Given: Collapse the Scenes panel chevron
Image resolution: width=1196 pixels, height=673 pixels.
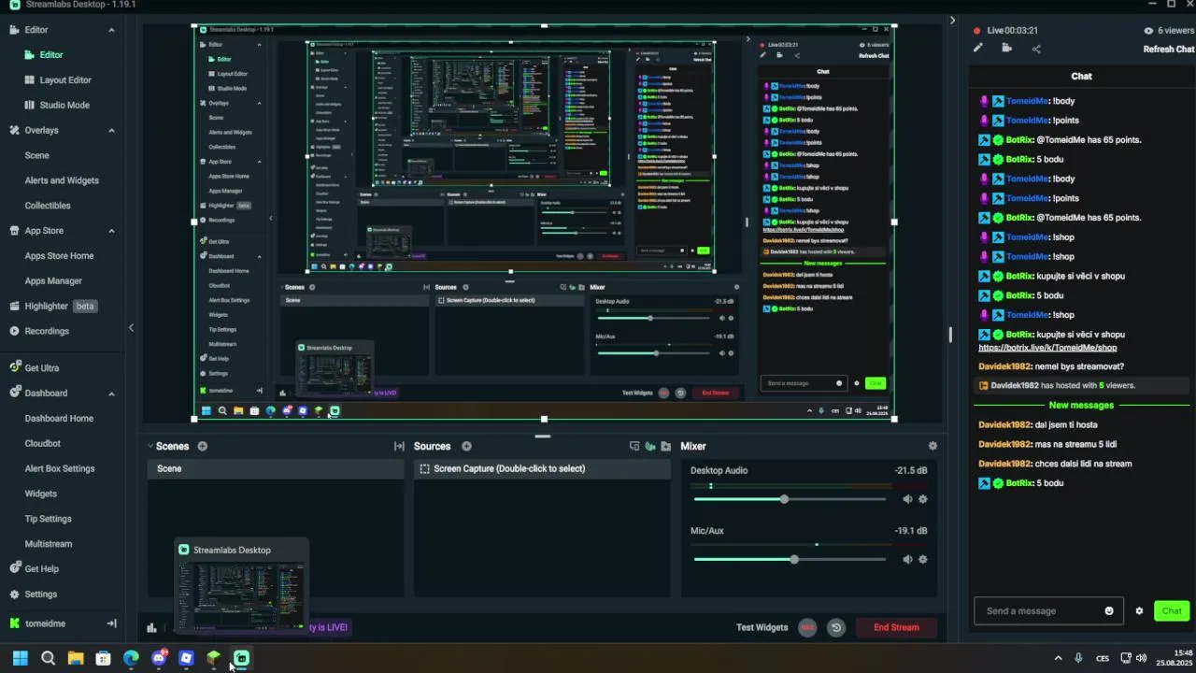Looking at the screenshot, I should 151,447.
